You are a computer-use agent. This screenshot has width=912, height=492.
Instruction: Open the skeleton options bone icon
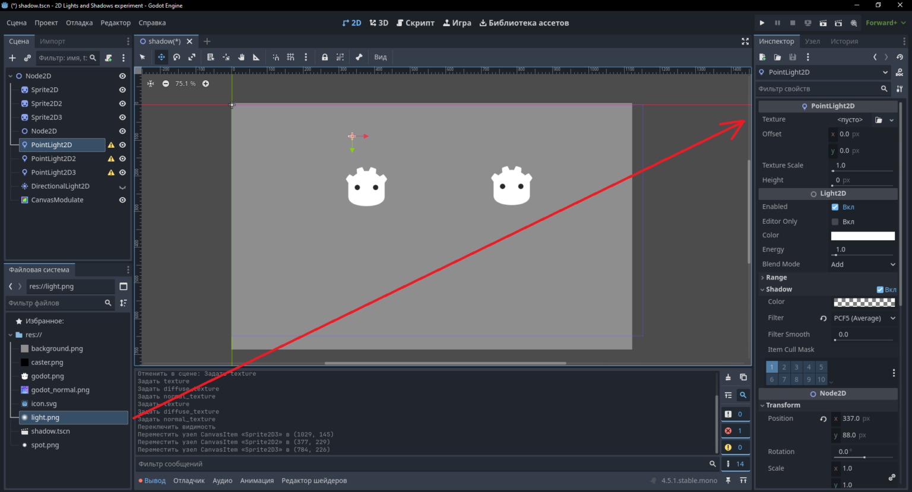359,57
